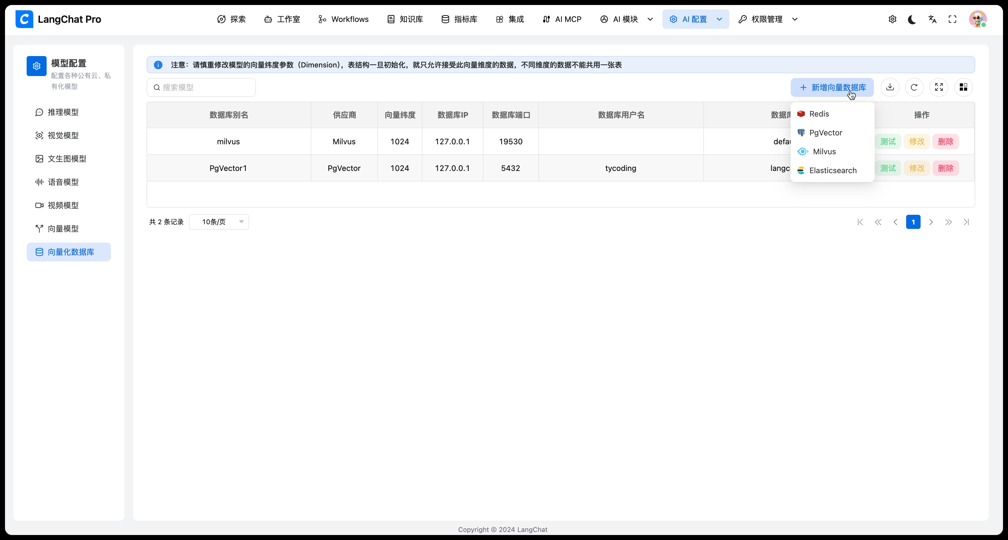The image size is (1008, 540).
Task: Open the language translate icon
Action: pos(933,19)
